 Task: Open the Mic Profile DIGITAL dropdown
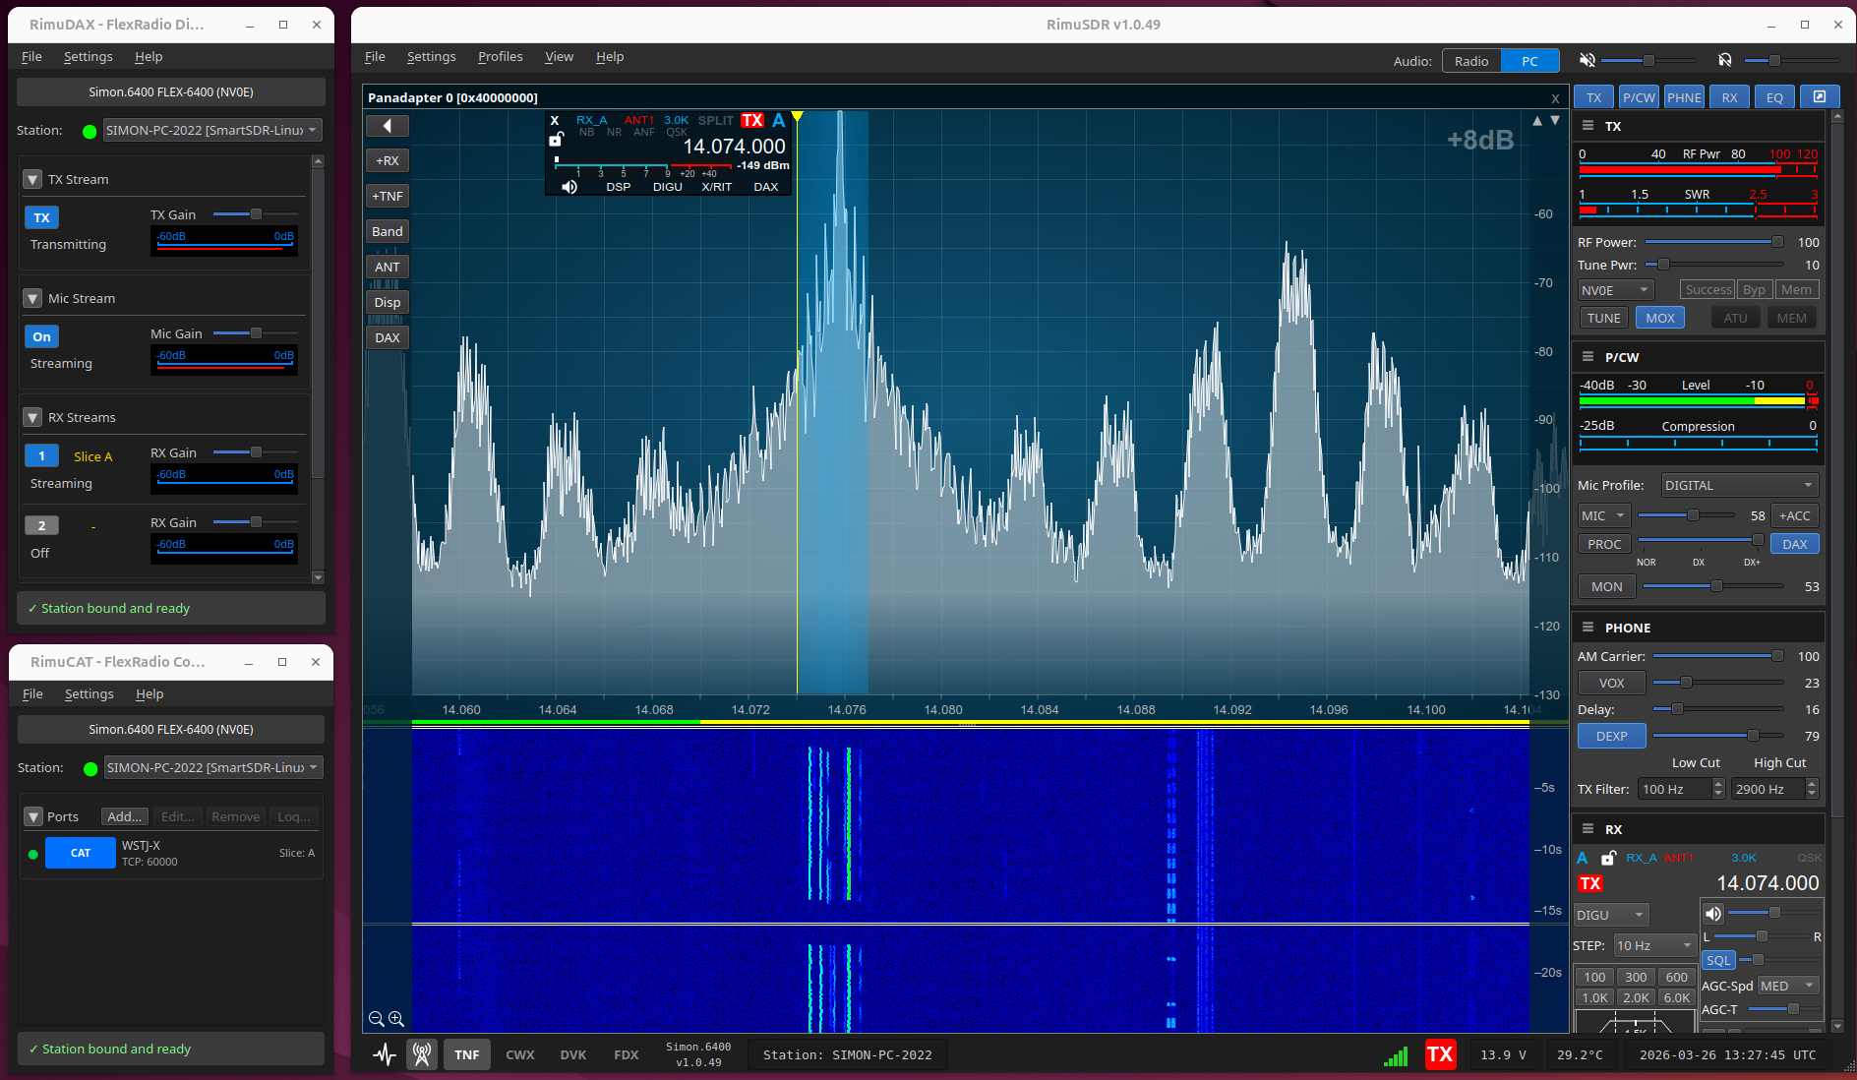pyautogui.click(x=1738, y=484)
